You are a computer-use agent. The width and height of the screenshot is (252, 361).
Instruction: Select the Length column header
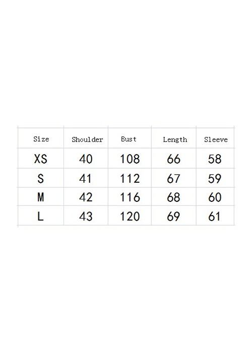point(175,139)
